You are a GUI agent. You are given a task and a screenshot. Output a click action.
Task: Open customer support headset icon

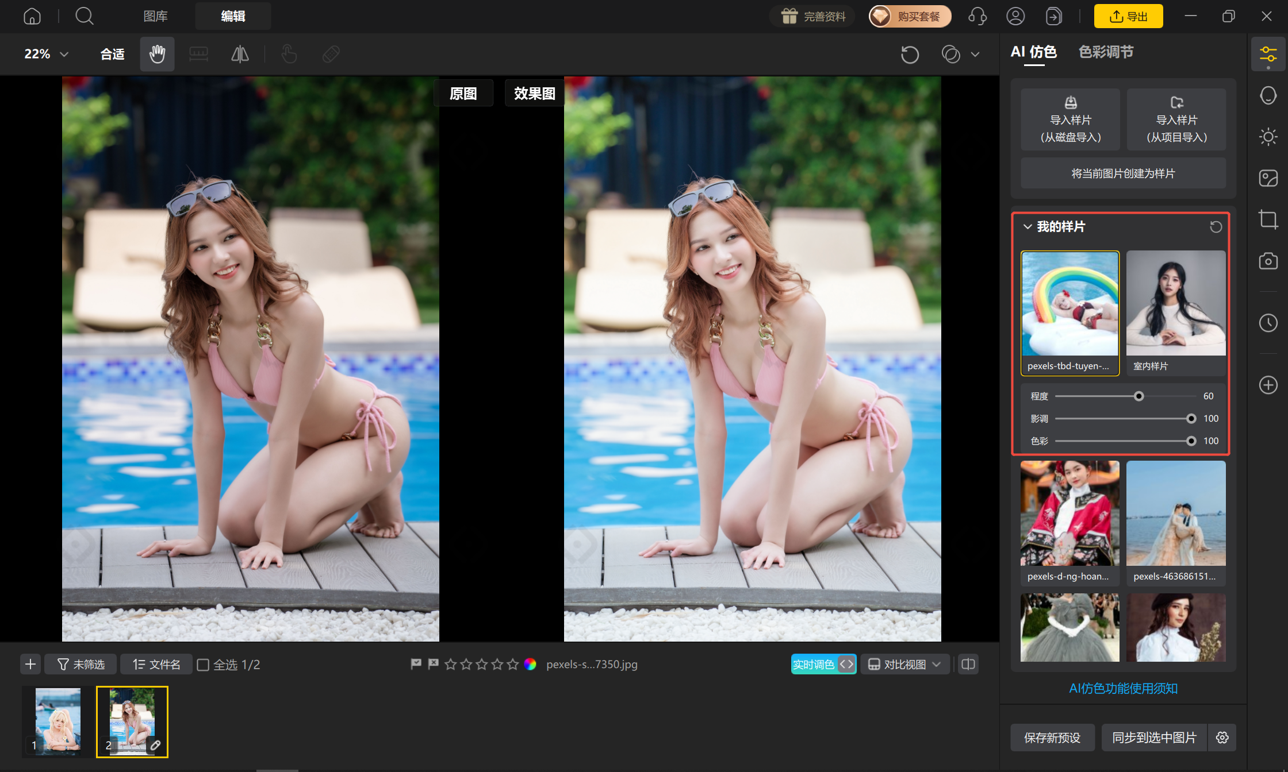pos(977,16)
